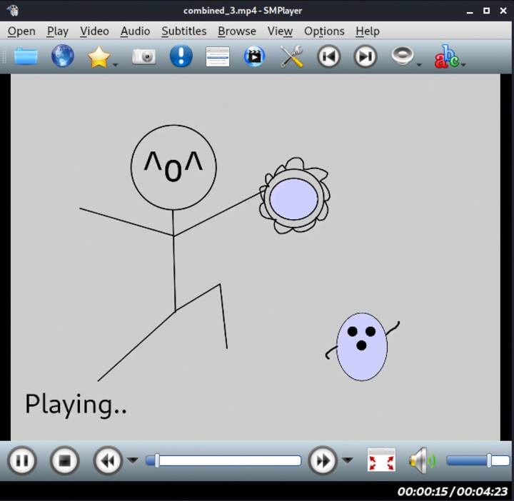Viewport: 514px width, 501px height.
Task: Mute audio using the speaker icon
Action: tap(421, 460)
